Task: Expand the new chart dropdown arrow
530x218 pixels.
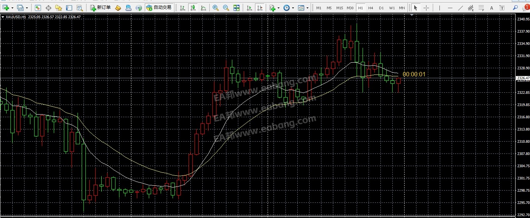Action: tap(13, 8)
